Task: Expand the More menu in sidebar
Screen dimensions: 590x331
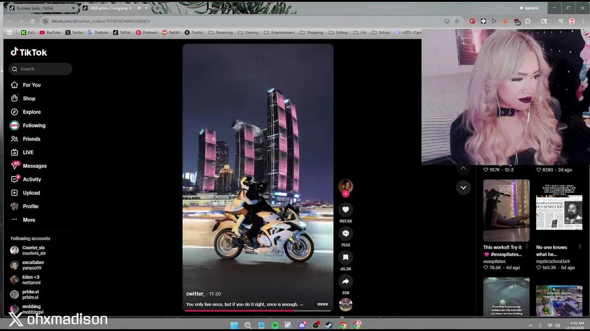Action: pos(23,220)
